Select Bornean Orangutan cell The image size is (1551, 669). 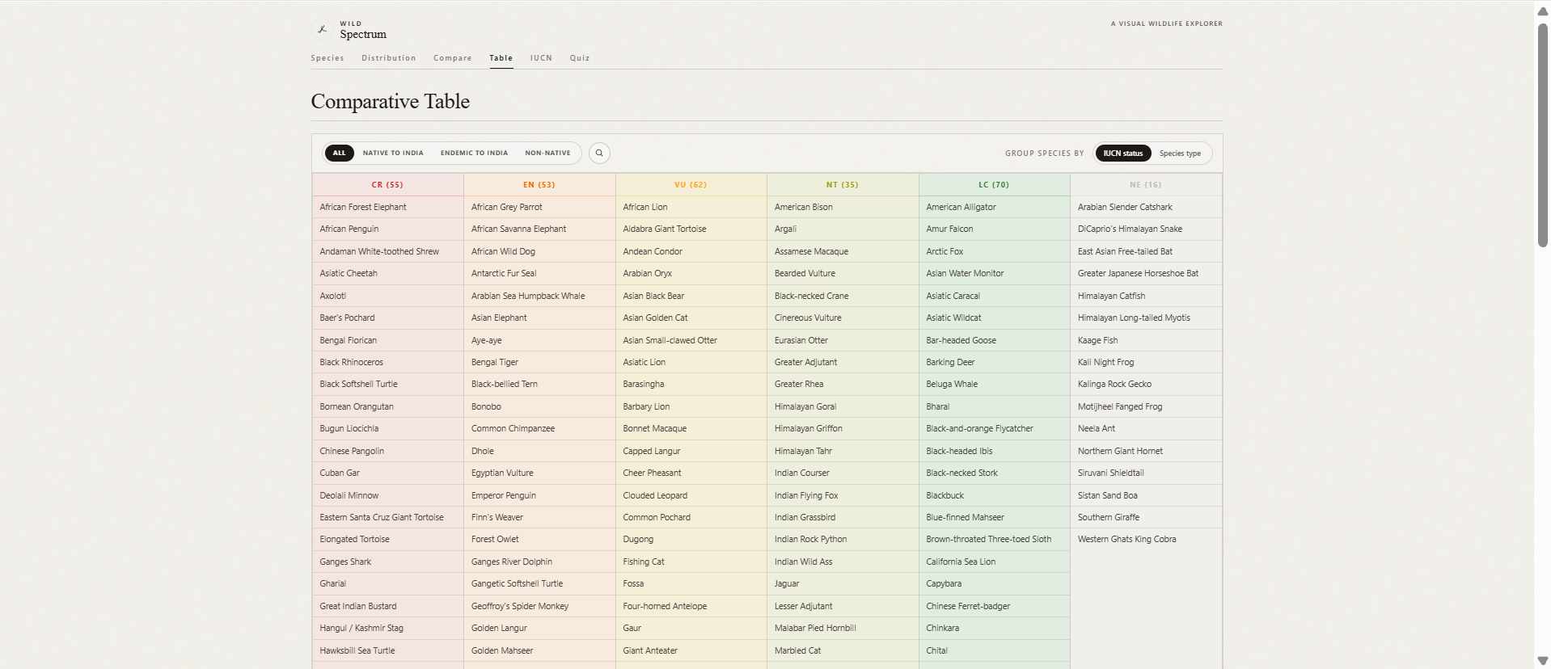click(387, 406)
